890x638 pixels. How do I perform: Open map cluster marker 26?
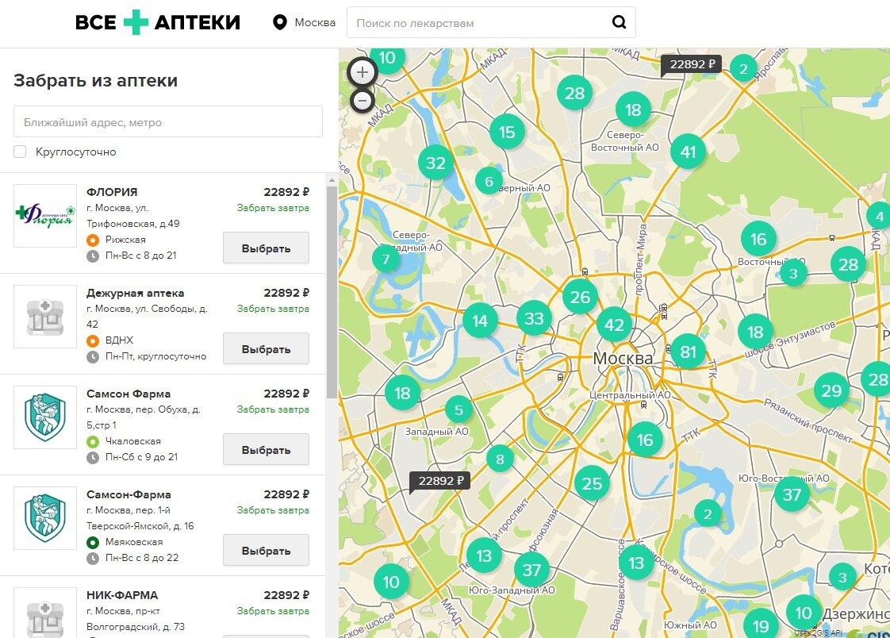580,297
